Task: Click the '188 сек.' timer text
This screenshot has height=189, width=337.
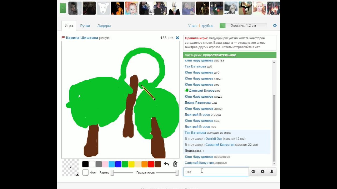Action: tap(167, 38)
